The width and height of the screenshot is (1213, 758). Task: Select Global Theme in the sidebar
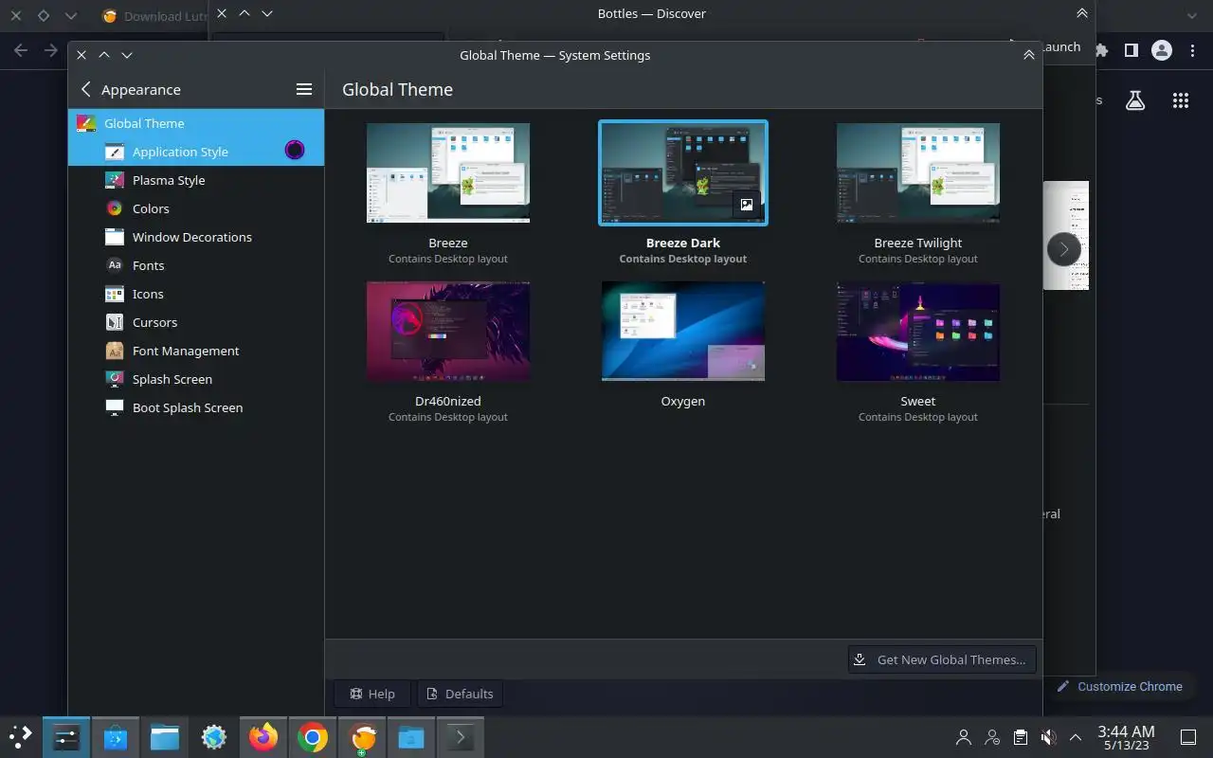coord(196,123)
